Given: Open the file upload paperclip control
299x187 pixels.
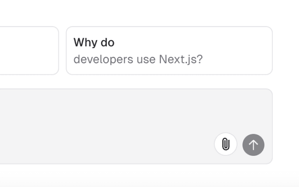Looking at the screenshot, I should [225, 145].
